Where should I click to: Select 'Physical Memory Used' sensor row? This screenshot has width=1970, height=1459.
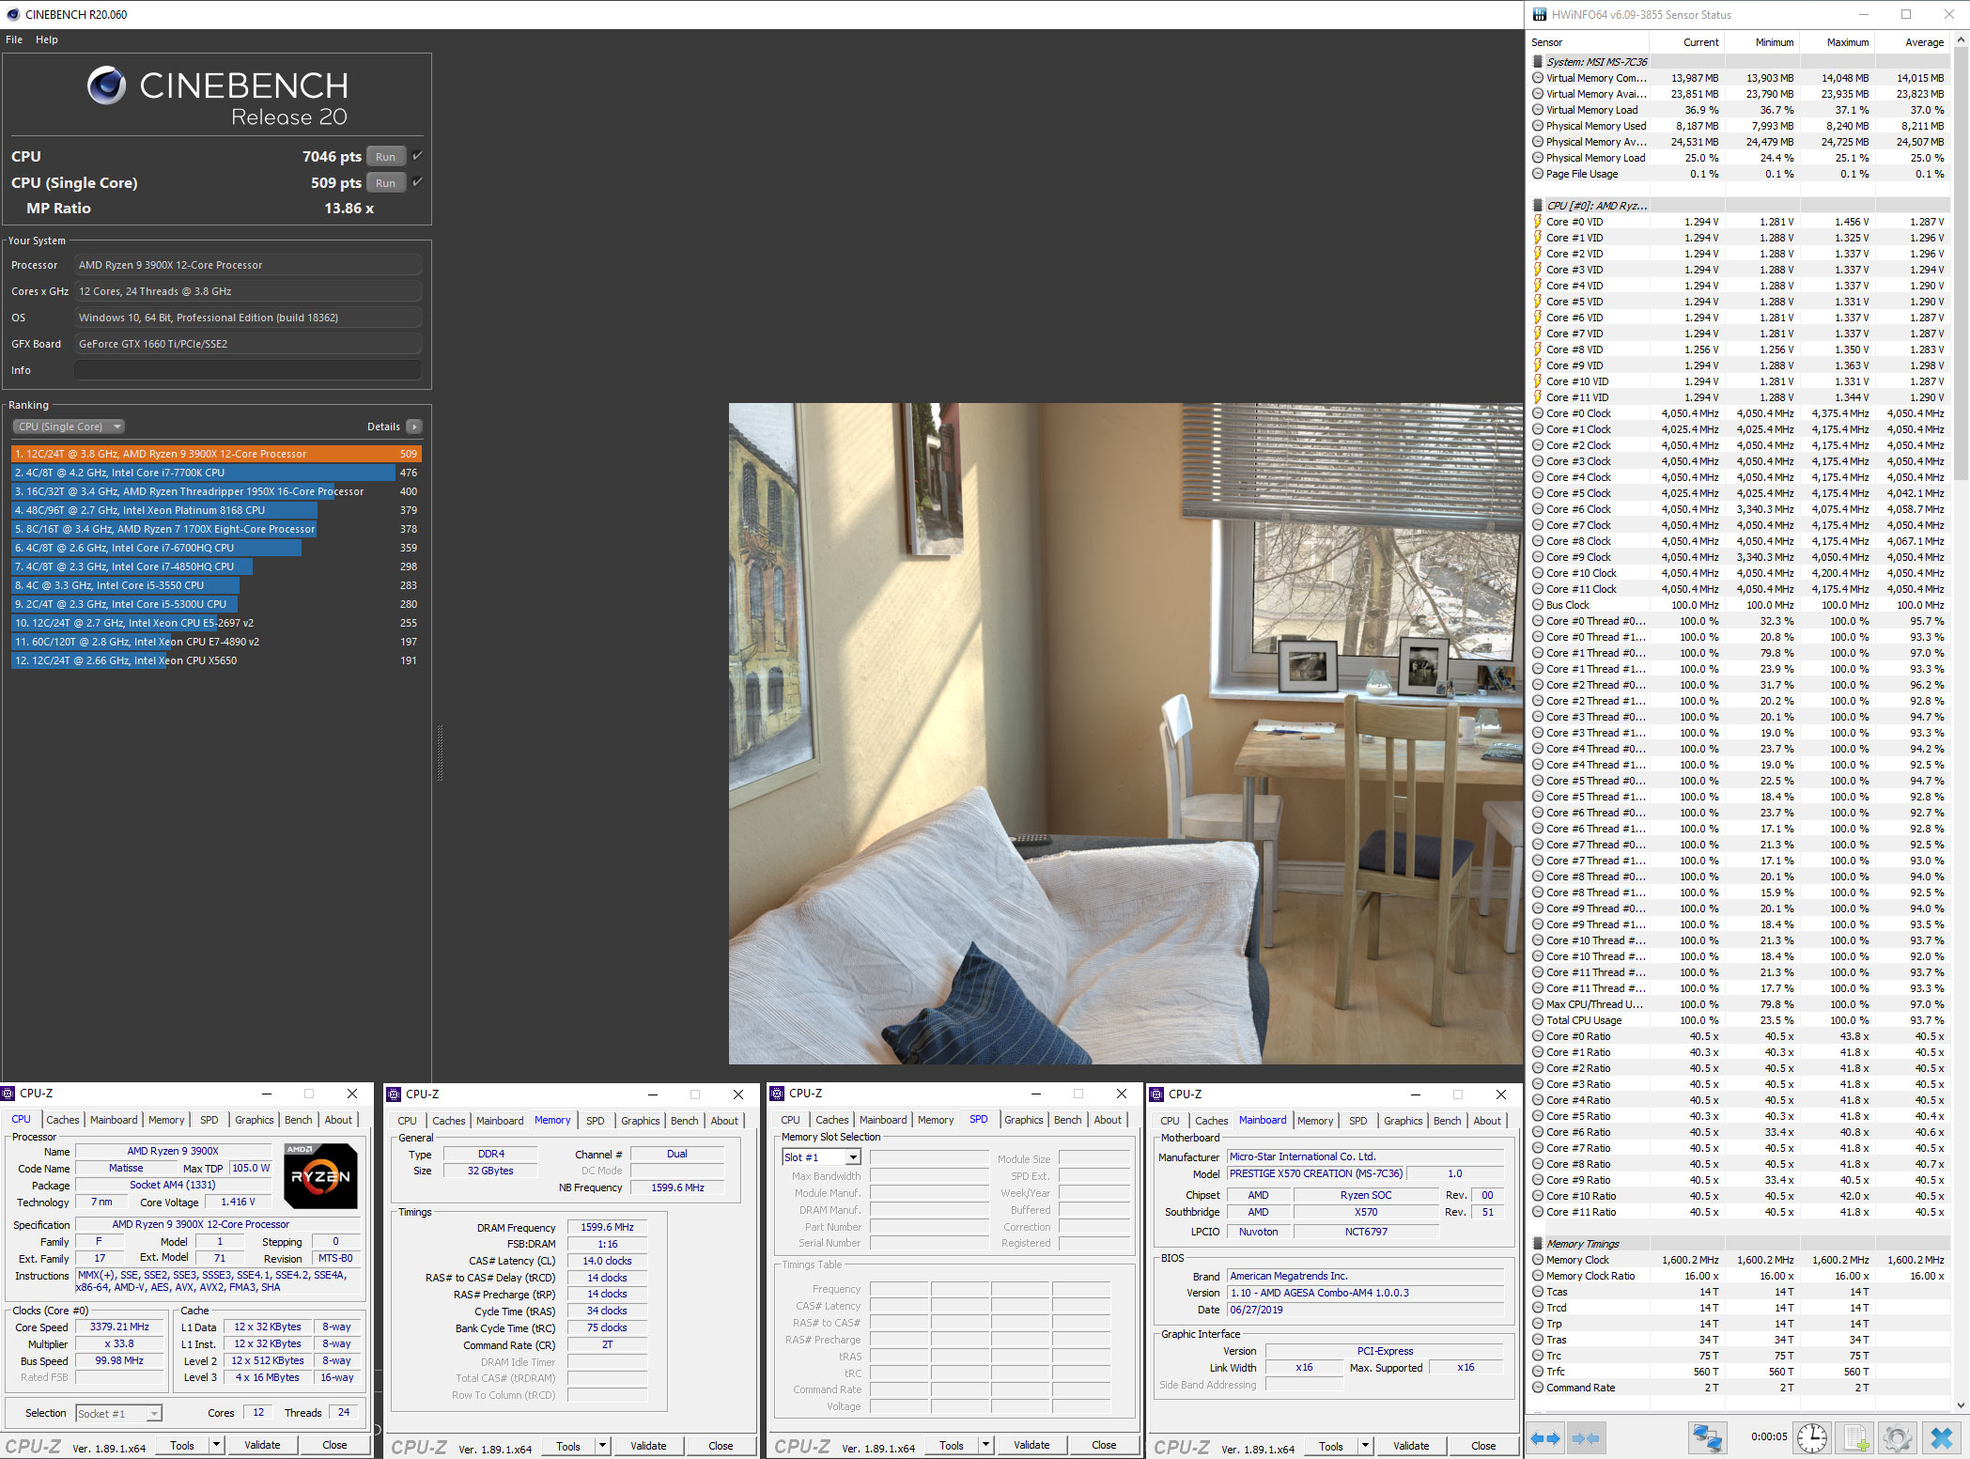click(x=1740, y=126)
